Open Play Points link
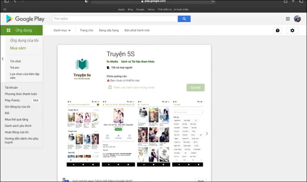 tap(12, 100)
